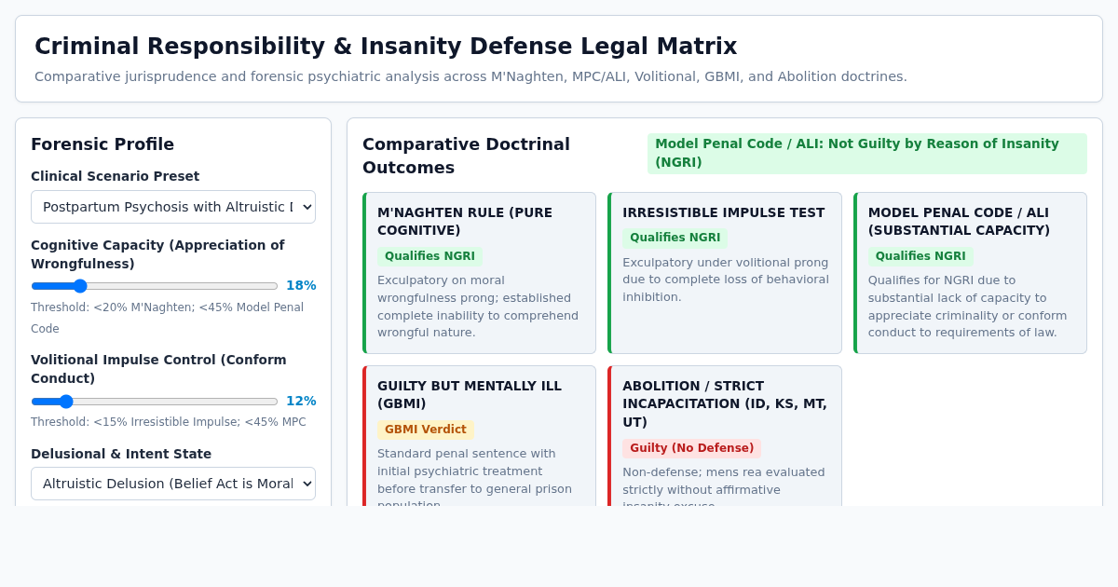
Task: Click the Qualifies NGRI badge under M'Naghten
Action: pyautogui.click(x=429, y=256)
